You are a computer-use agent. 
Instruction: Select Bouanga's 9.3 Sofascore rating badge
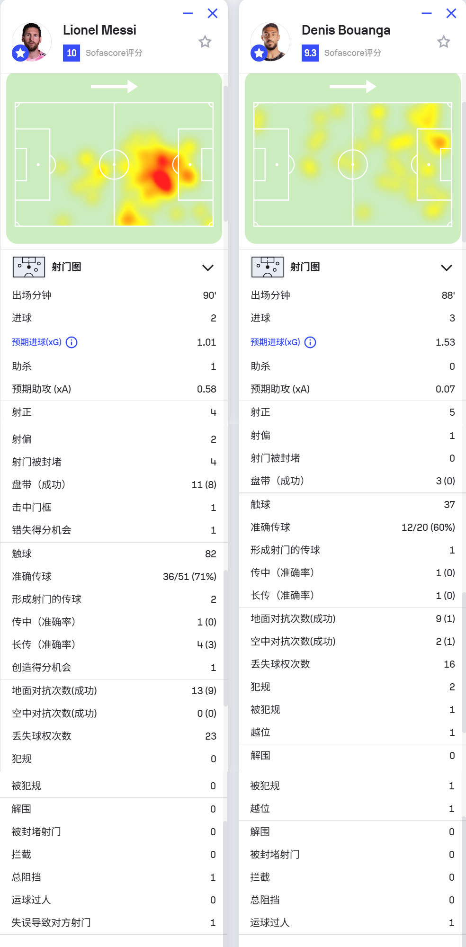310,53
